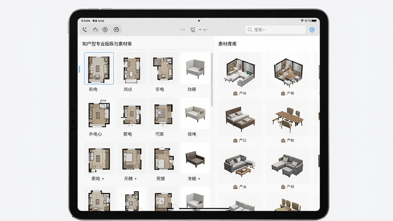Open the wooden double bed thumbnail

tap(240, 118)
